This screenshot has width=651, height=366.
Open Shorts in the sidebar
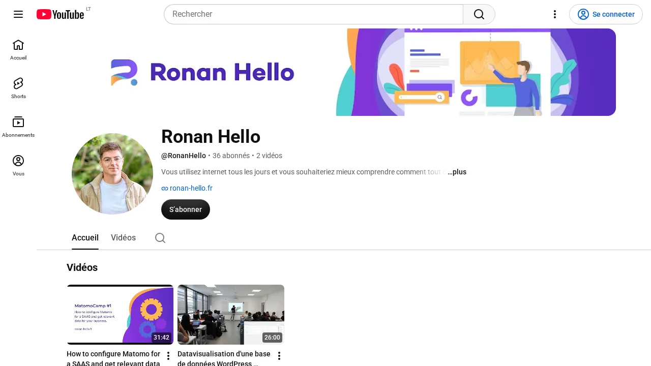coord(18,88)
